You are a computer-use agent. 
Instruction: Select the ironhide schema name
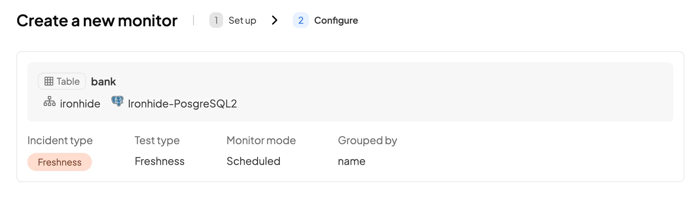point(80,103)
